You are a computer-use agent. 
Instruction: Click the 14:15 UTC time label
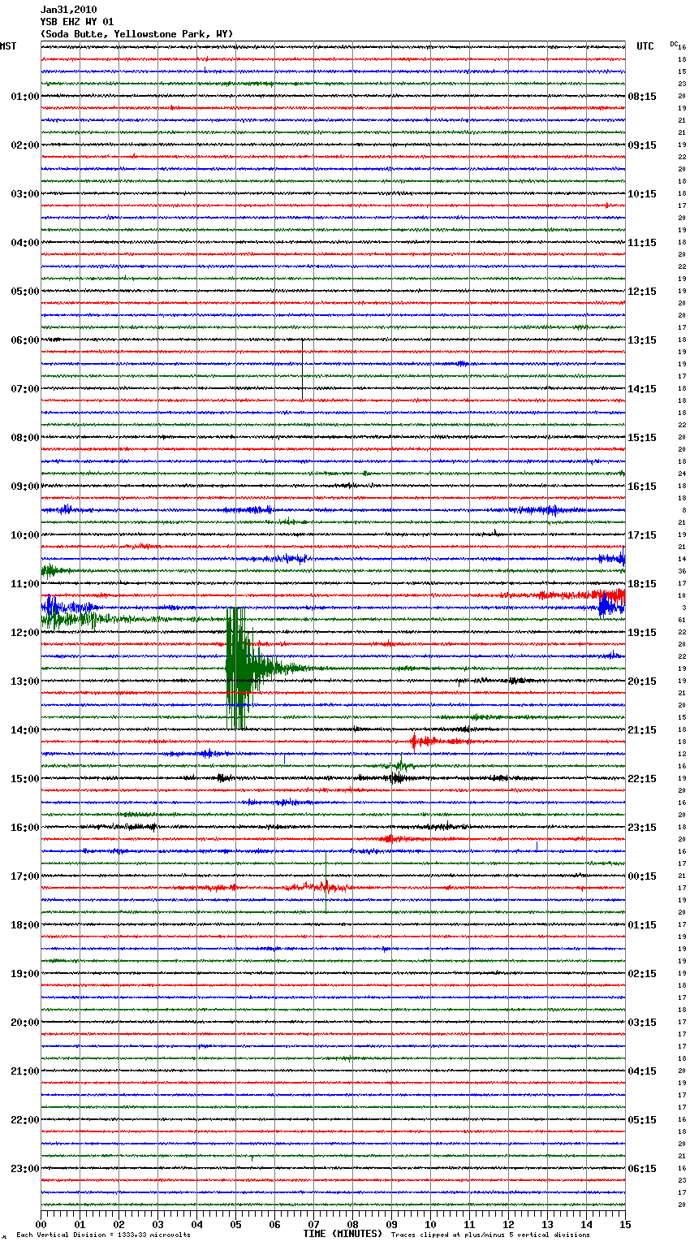(642, 389)
